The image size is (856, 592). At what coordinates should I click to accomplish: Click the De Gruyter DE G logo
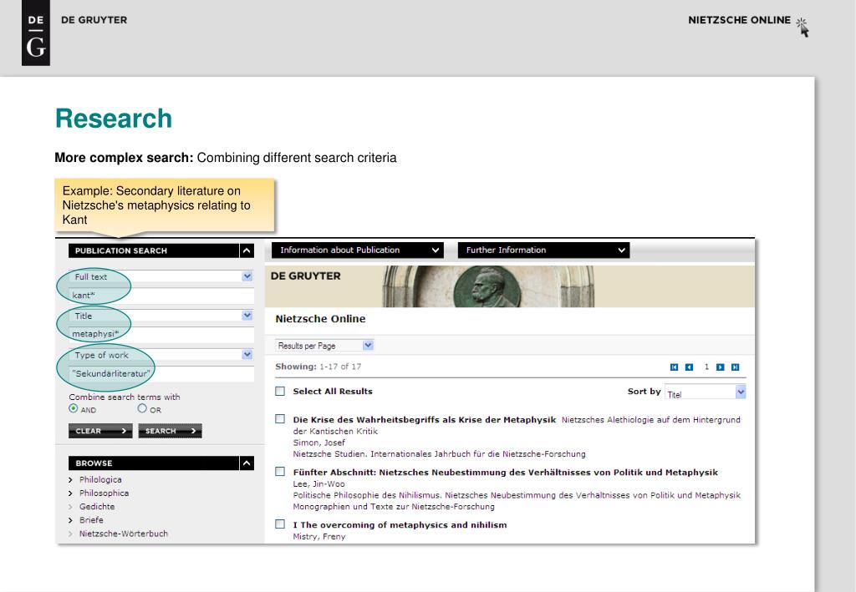coord(36,33)
